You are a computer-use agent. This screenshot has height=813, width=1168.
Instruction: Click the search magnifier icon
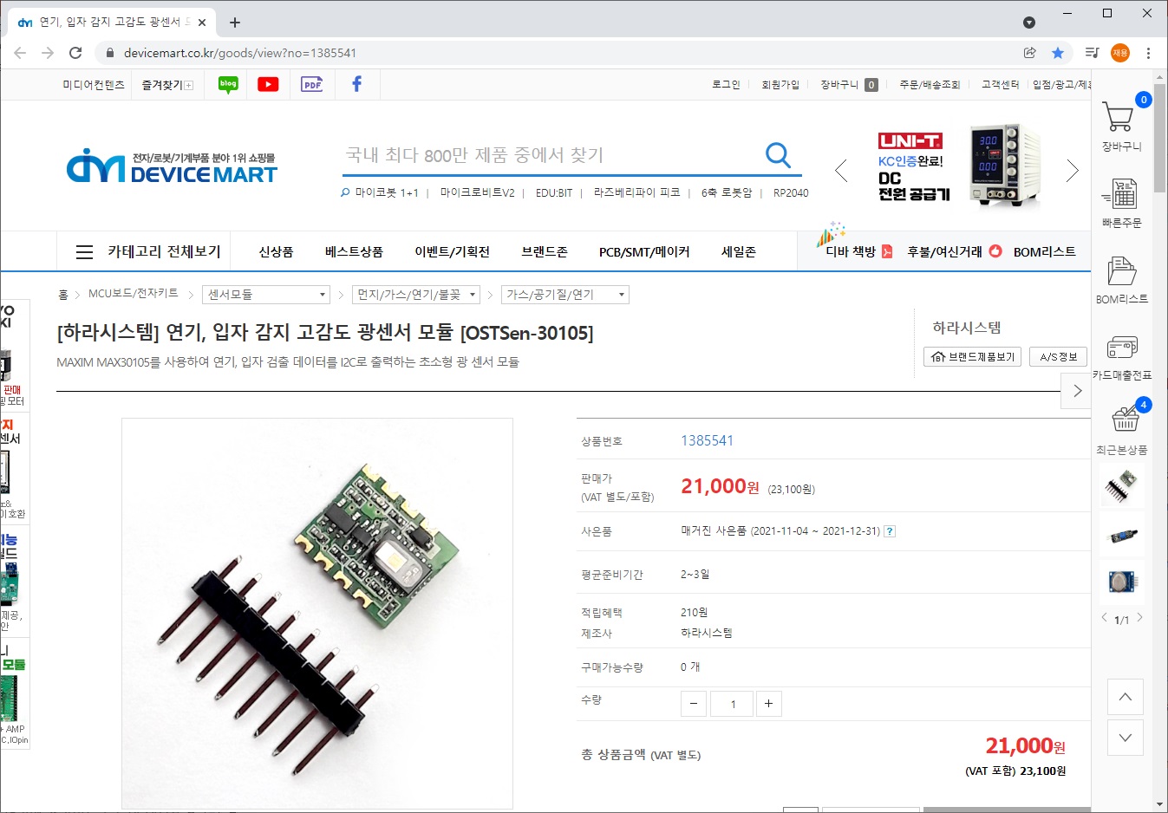[778, 155]
